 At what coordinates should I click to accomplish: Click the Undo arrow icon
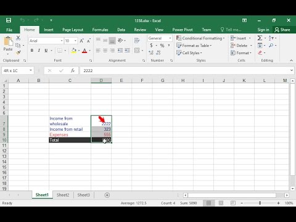coord(22,20)
